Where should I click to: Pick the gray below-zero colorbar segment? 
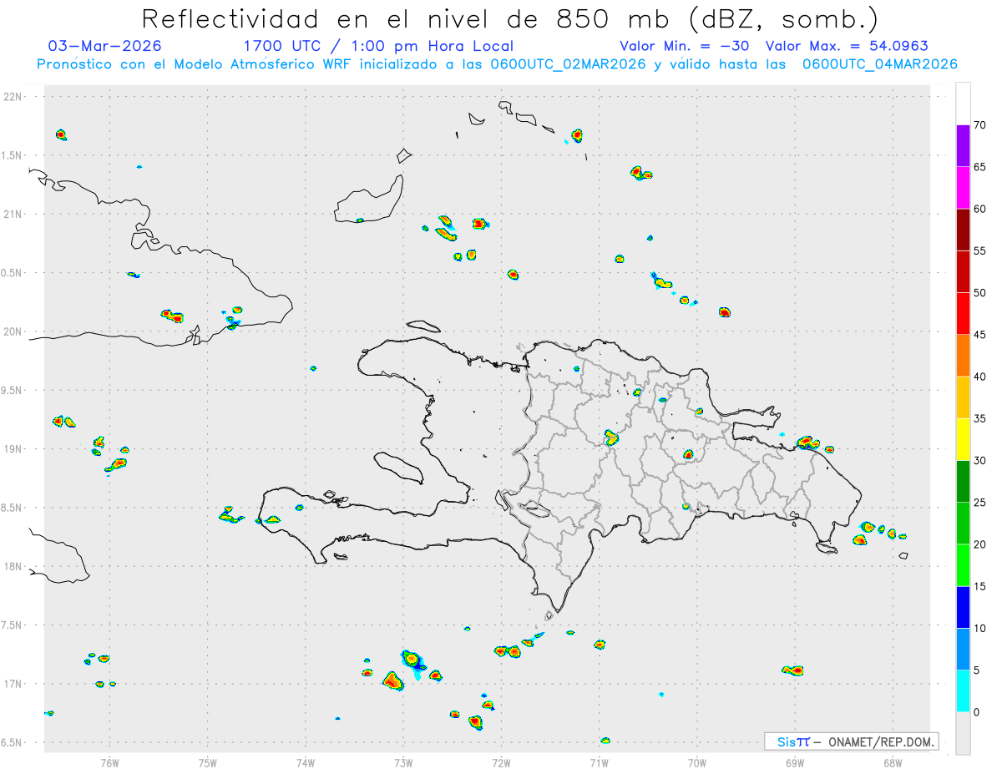[963, 733]
